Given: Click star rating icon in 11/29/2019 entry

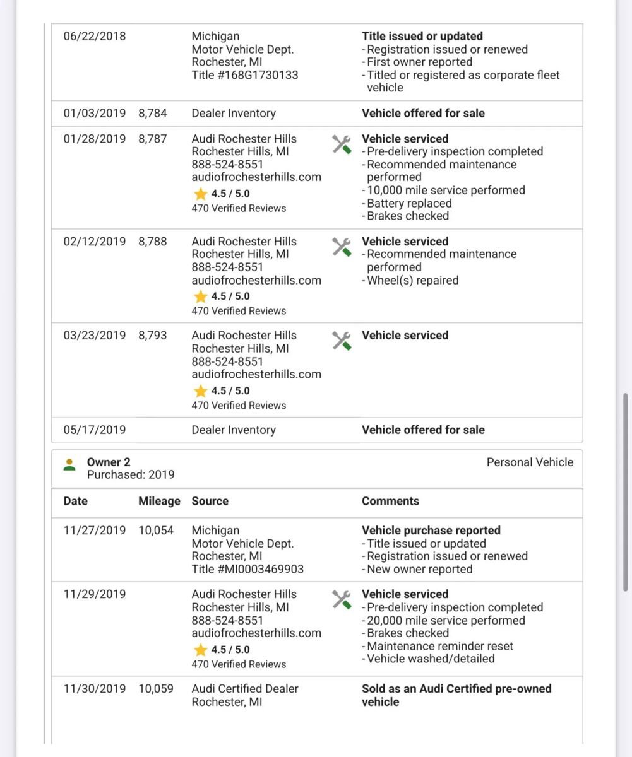Looking at the screenshot, I should tap(200, 650).
